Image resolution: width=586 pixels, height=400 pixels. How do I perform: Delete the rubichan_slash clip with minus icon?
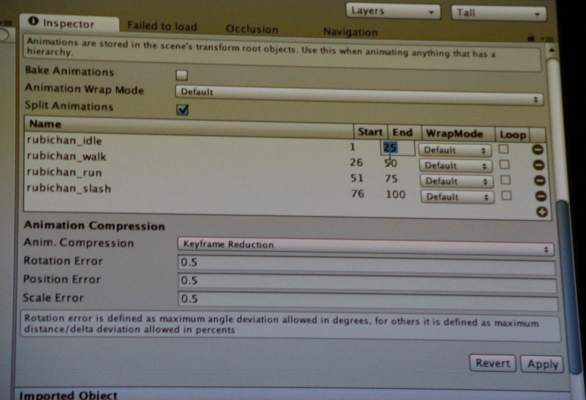point(540,197)
